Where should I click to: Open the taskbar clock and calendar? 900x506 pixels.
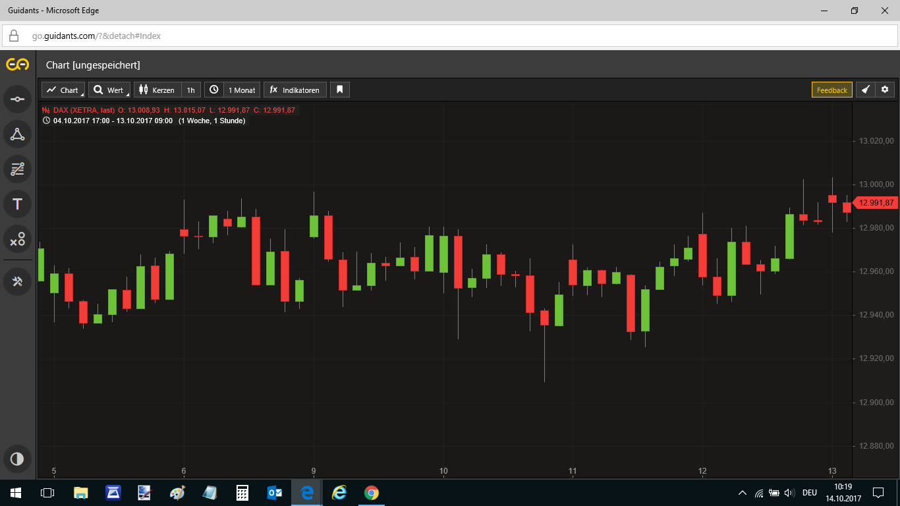click(x=843, y=492)
